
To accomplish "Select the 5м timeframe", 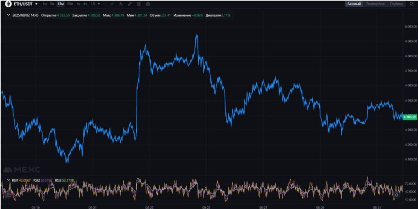I will (52, 4).
